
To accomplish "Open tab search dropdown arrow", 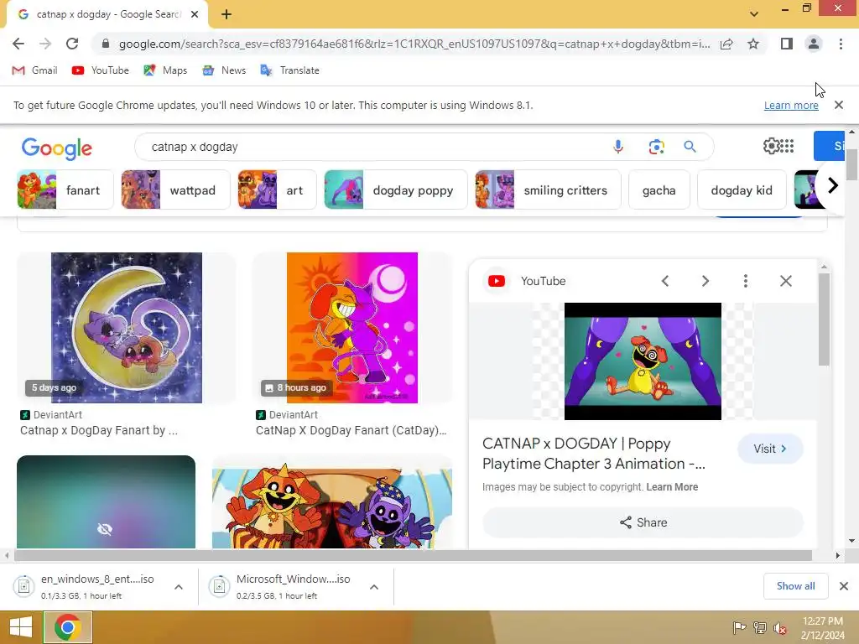I will point(754,14).
